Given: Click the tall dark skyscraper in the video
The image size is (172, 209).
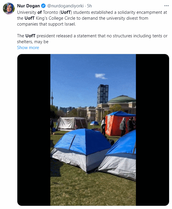Looking at the screenshot, I should click(103, 94).
